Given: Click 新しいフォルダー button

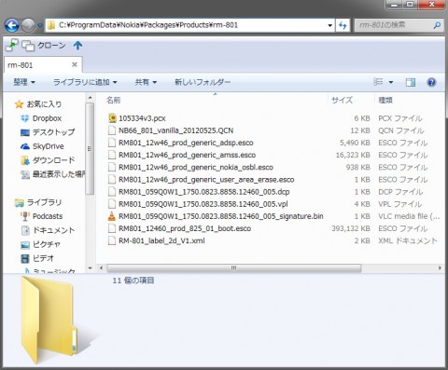Looking at the screenshot, I should pos(203,82).
